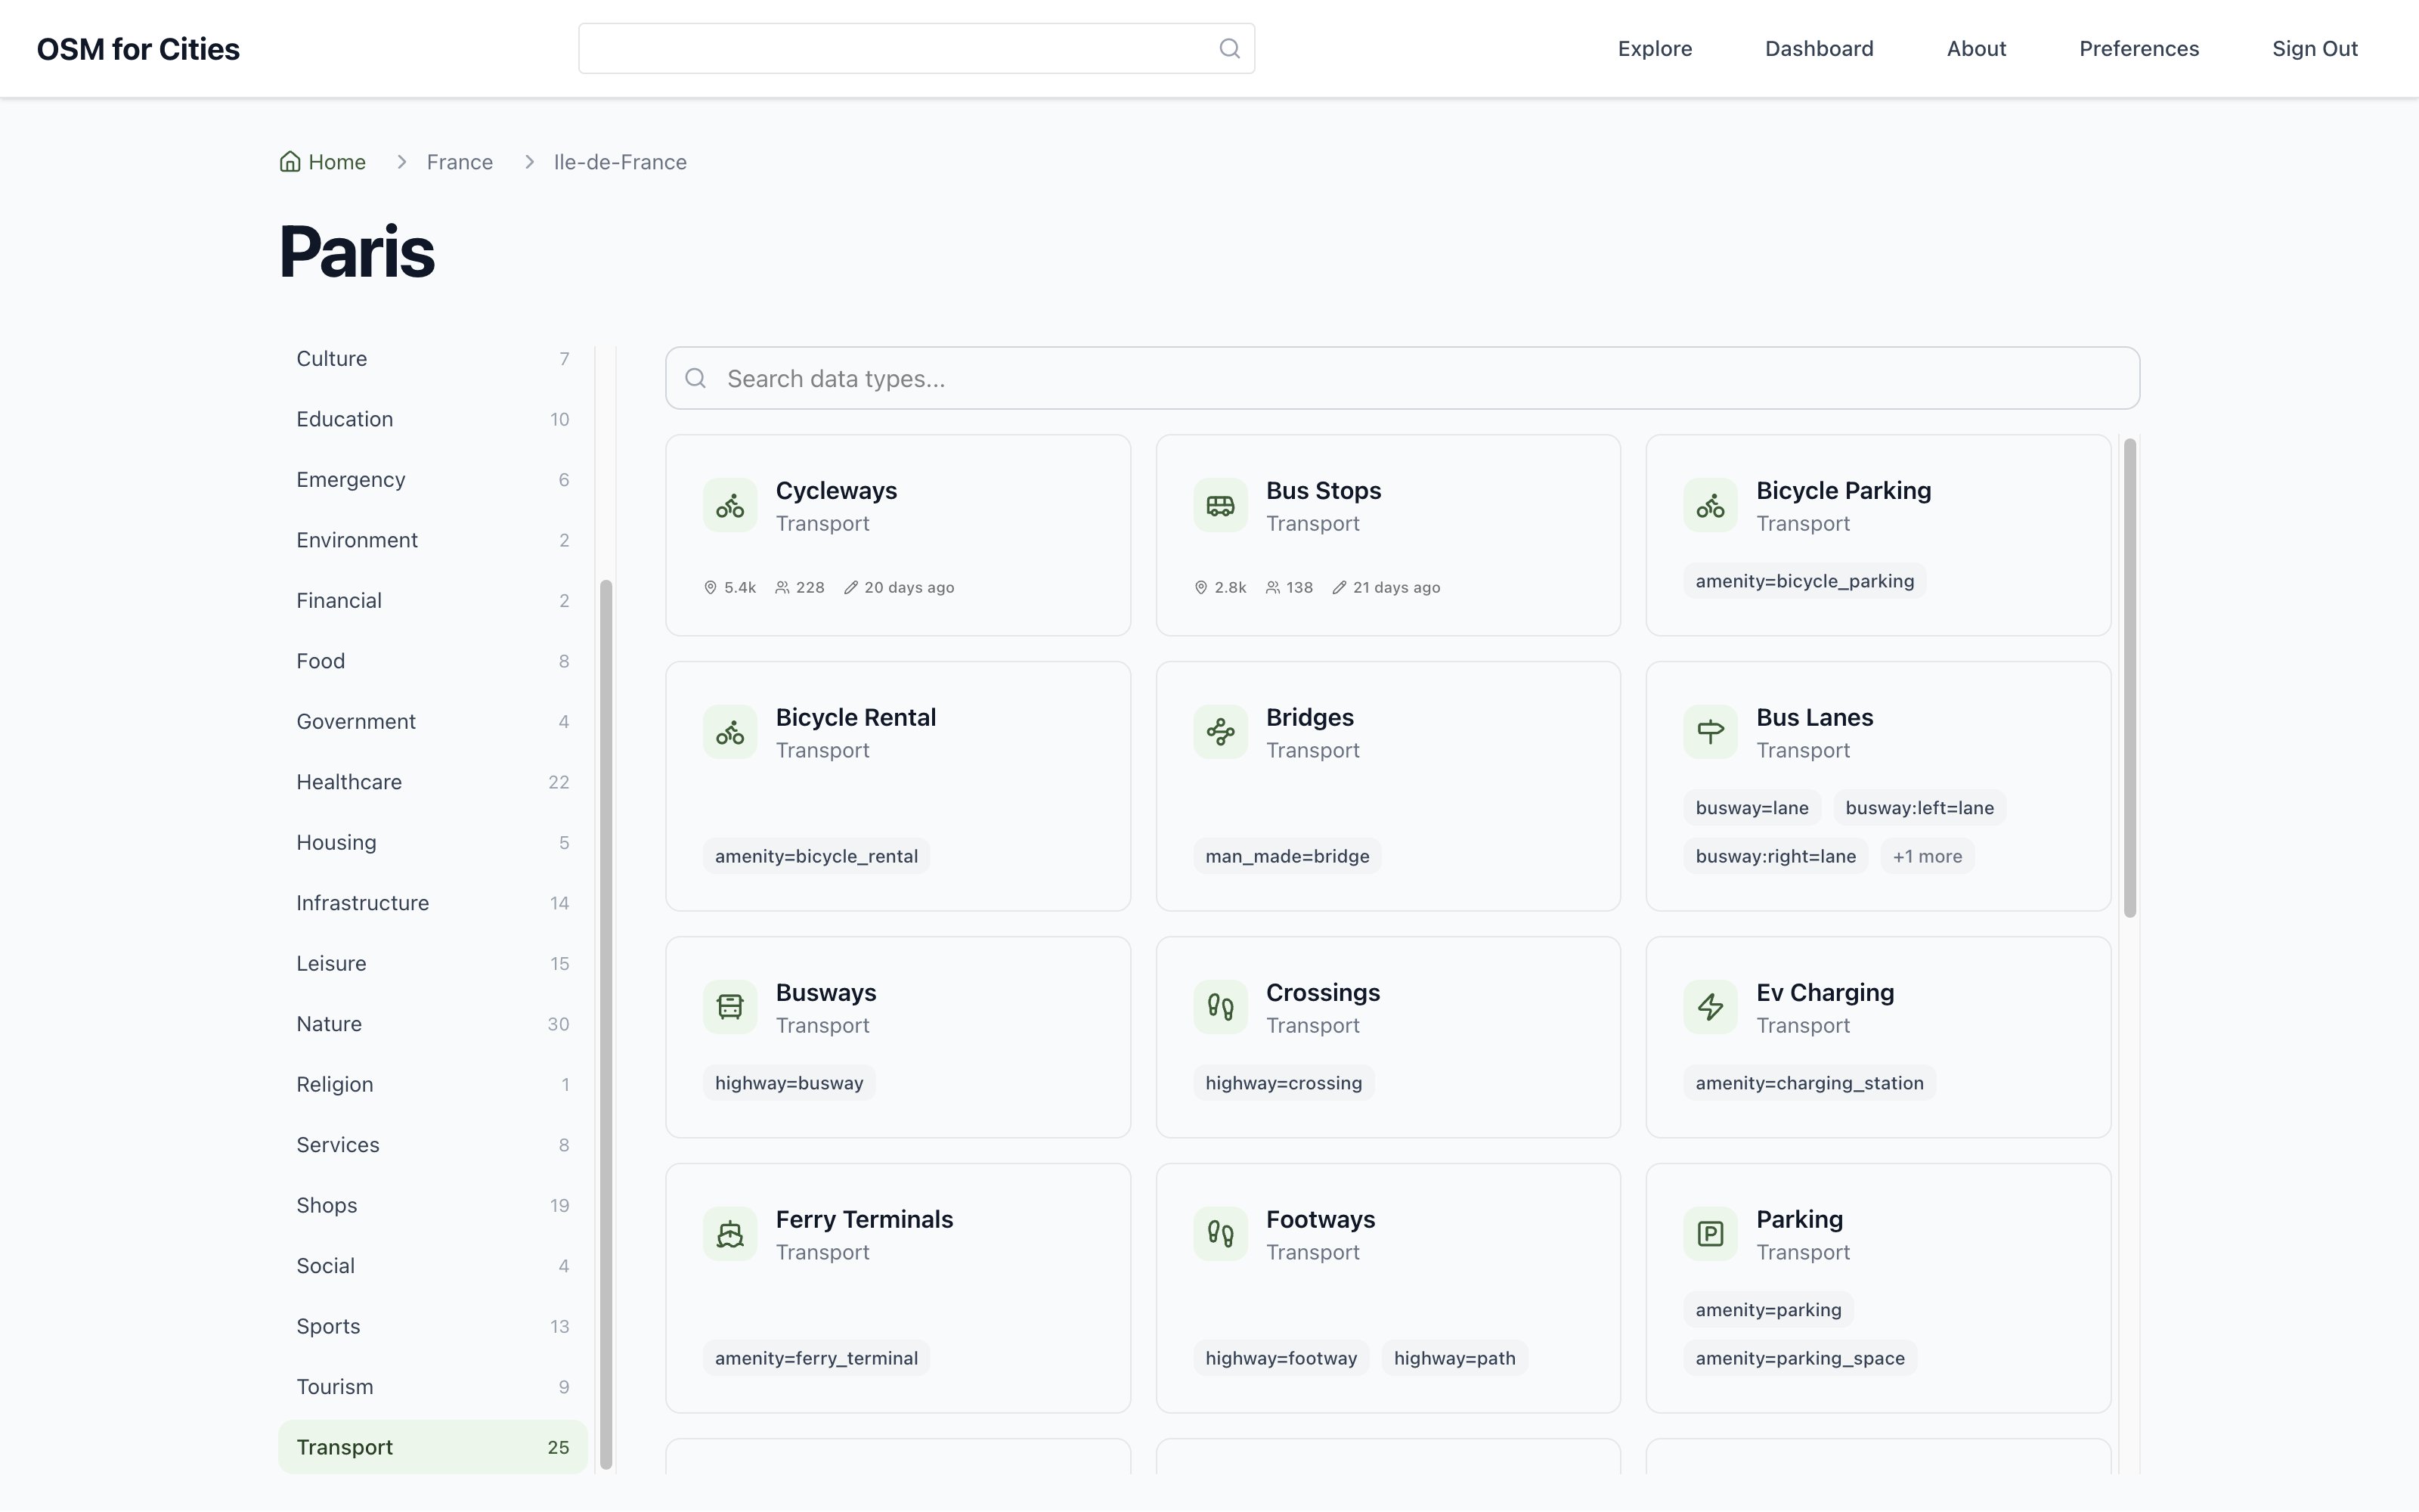Go to the France breadcrumb link
The image size is (2419, 1512).
[x=460, y=162]
